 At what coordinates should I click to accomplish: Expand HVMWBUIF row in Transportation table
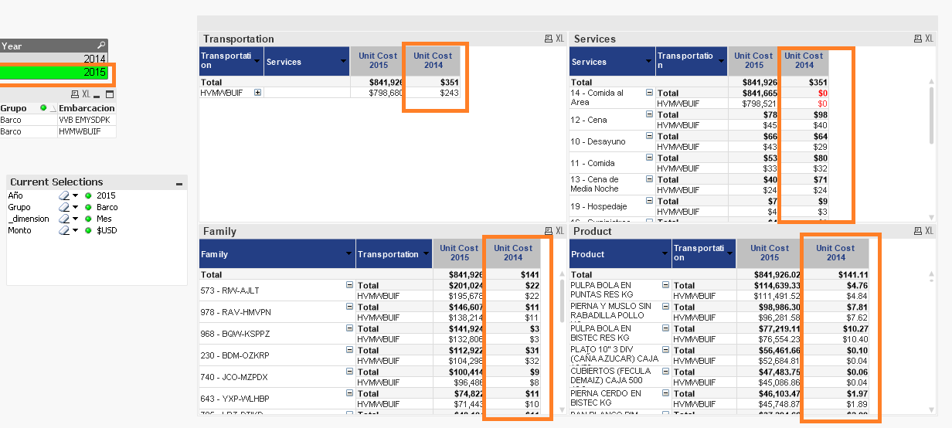click(257, 92)
